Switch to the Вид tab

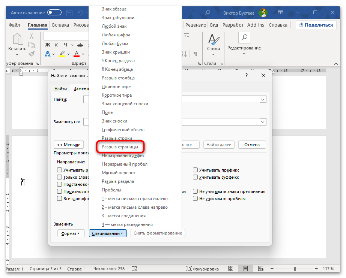pos(214,25)
